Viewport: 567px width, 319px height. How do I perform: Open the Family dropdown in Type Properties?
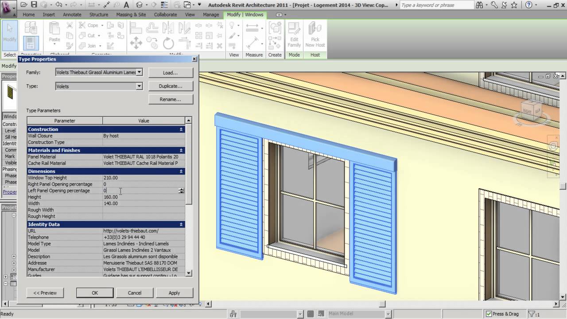click(x=139, y=72)
